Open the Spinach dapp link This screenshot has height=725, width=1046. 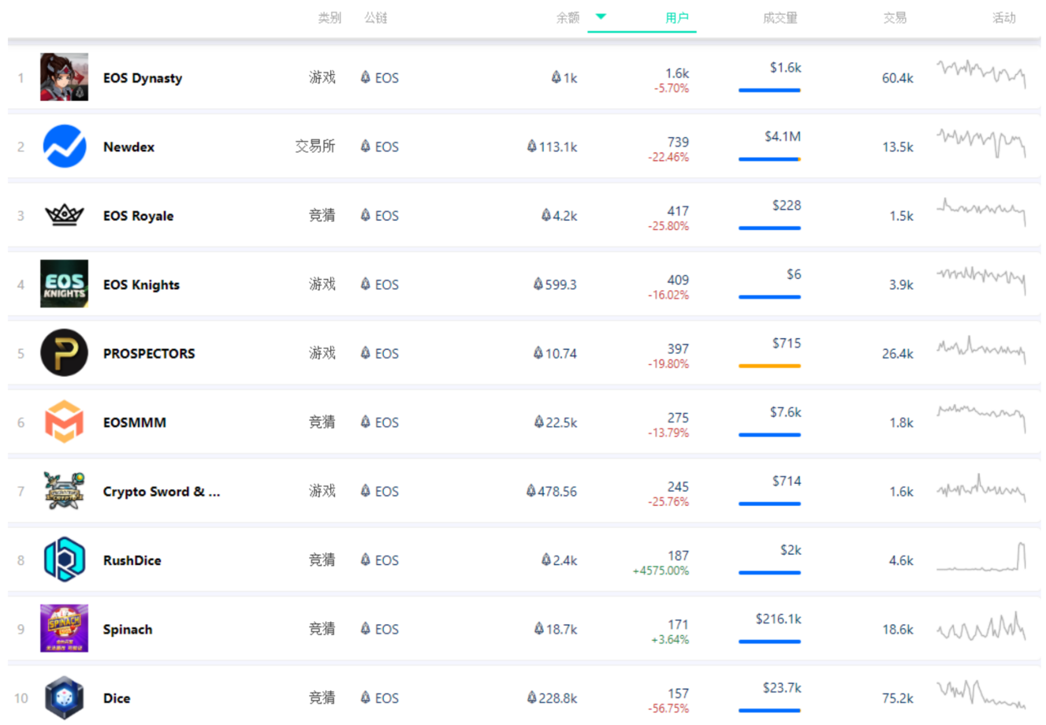128,630
